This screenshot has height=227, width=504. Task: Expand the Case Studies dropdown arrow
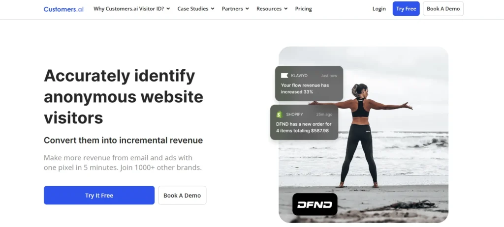213,9
